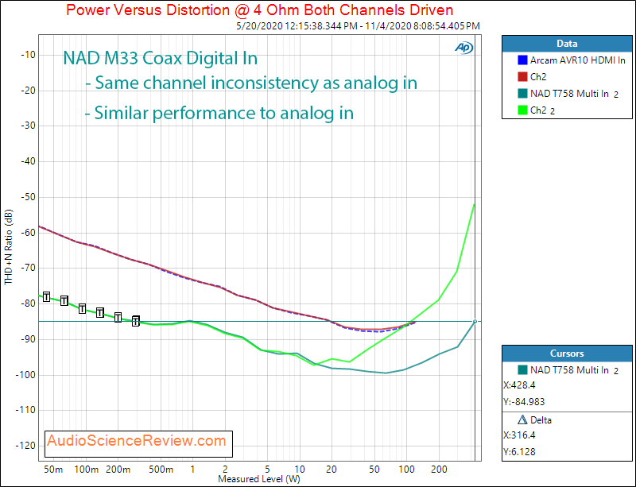Click the 'Arcam AVR10 HDMI In' legend label
This screenshot has width=636, height=487.
point(578,60)
